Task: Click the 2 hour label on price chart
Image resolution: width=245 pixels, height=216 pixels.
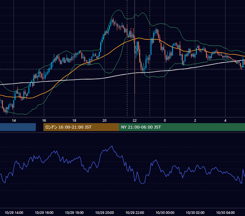Action: [195, 121]
